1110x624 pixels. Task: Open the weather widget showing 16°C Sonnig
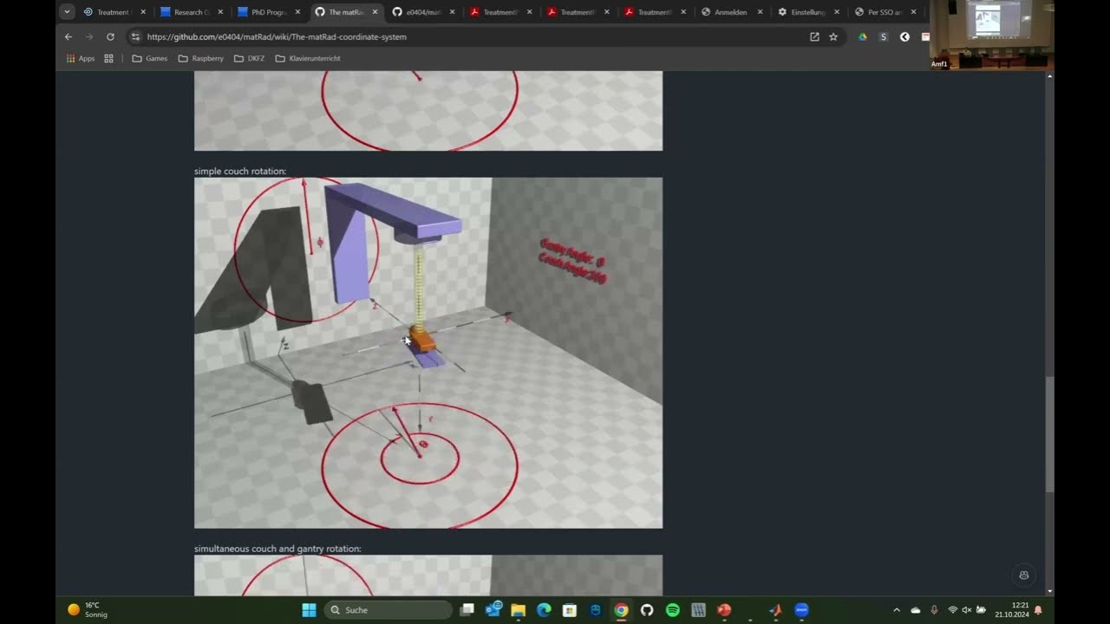[x=88, y=610]
